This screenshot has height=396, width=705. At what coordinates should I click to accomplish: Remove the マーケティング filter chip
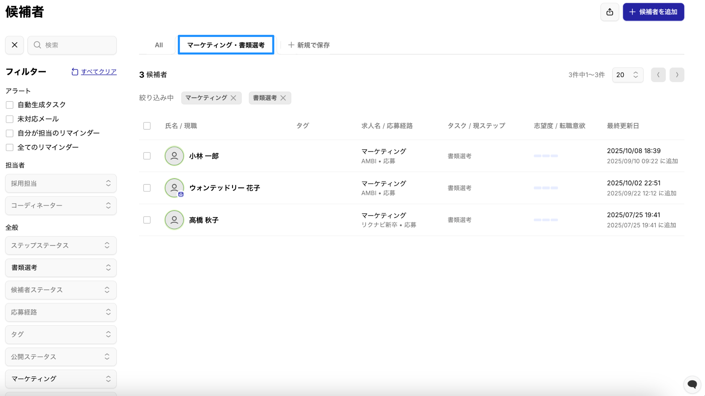233,98
